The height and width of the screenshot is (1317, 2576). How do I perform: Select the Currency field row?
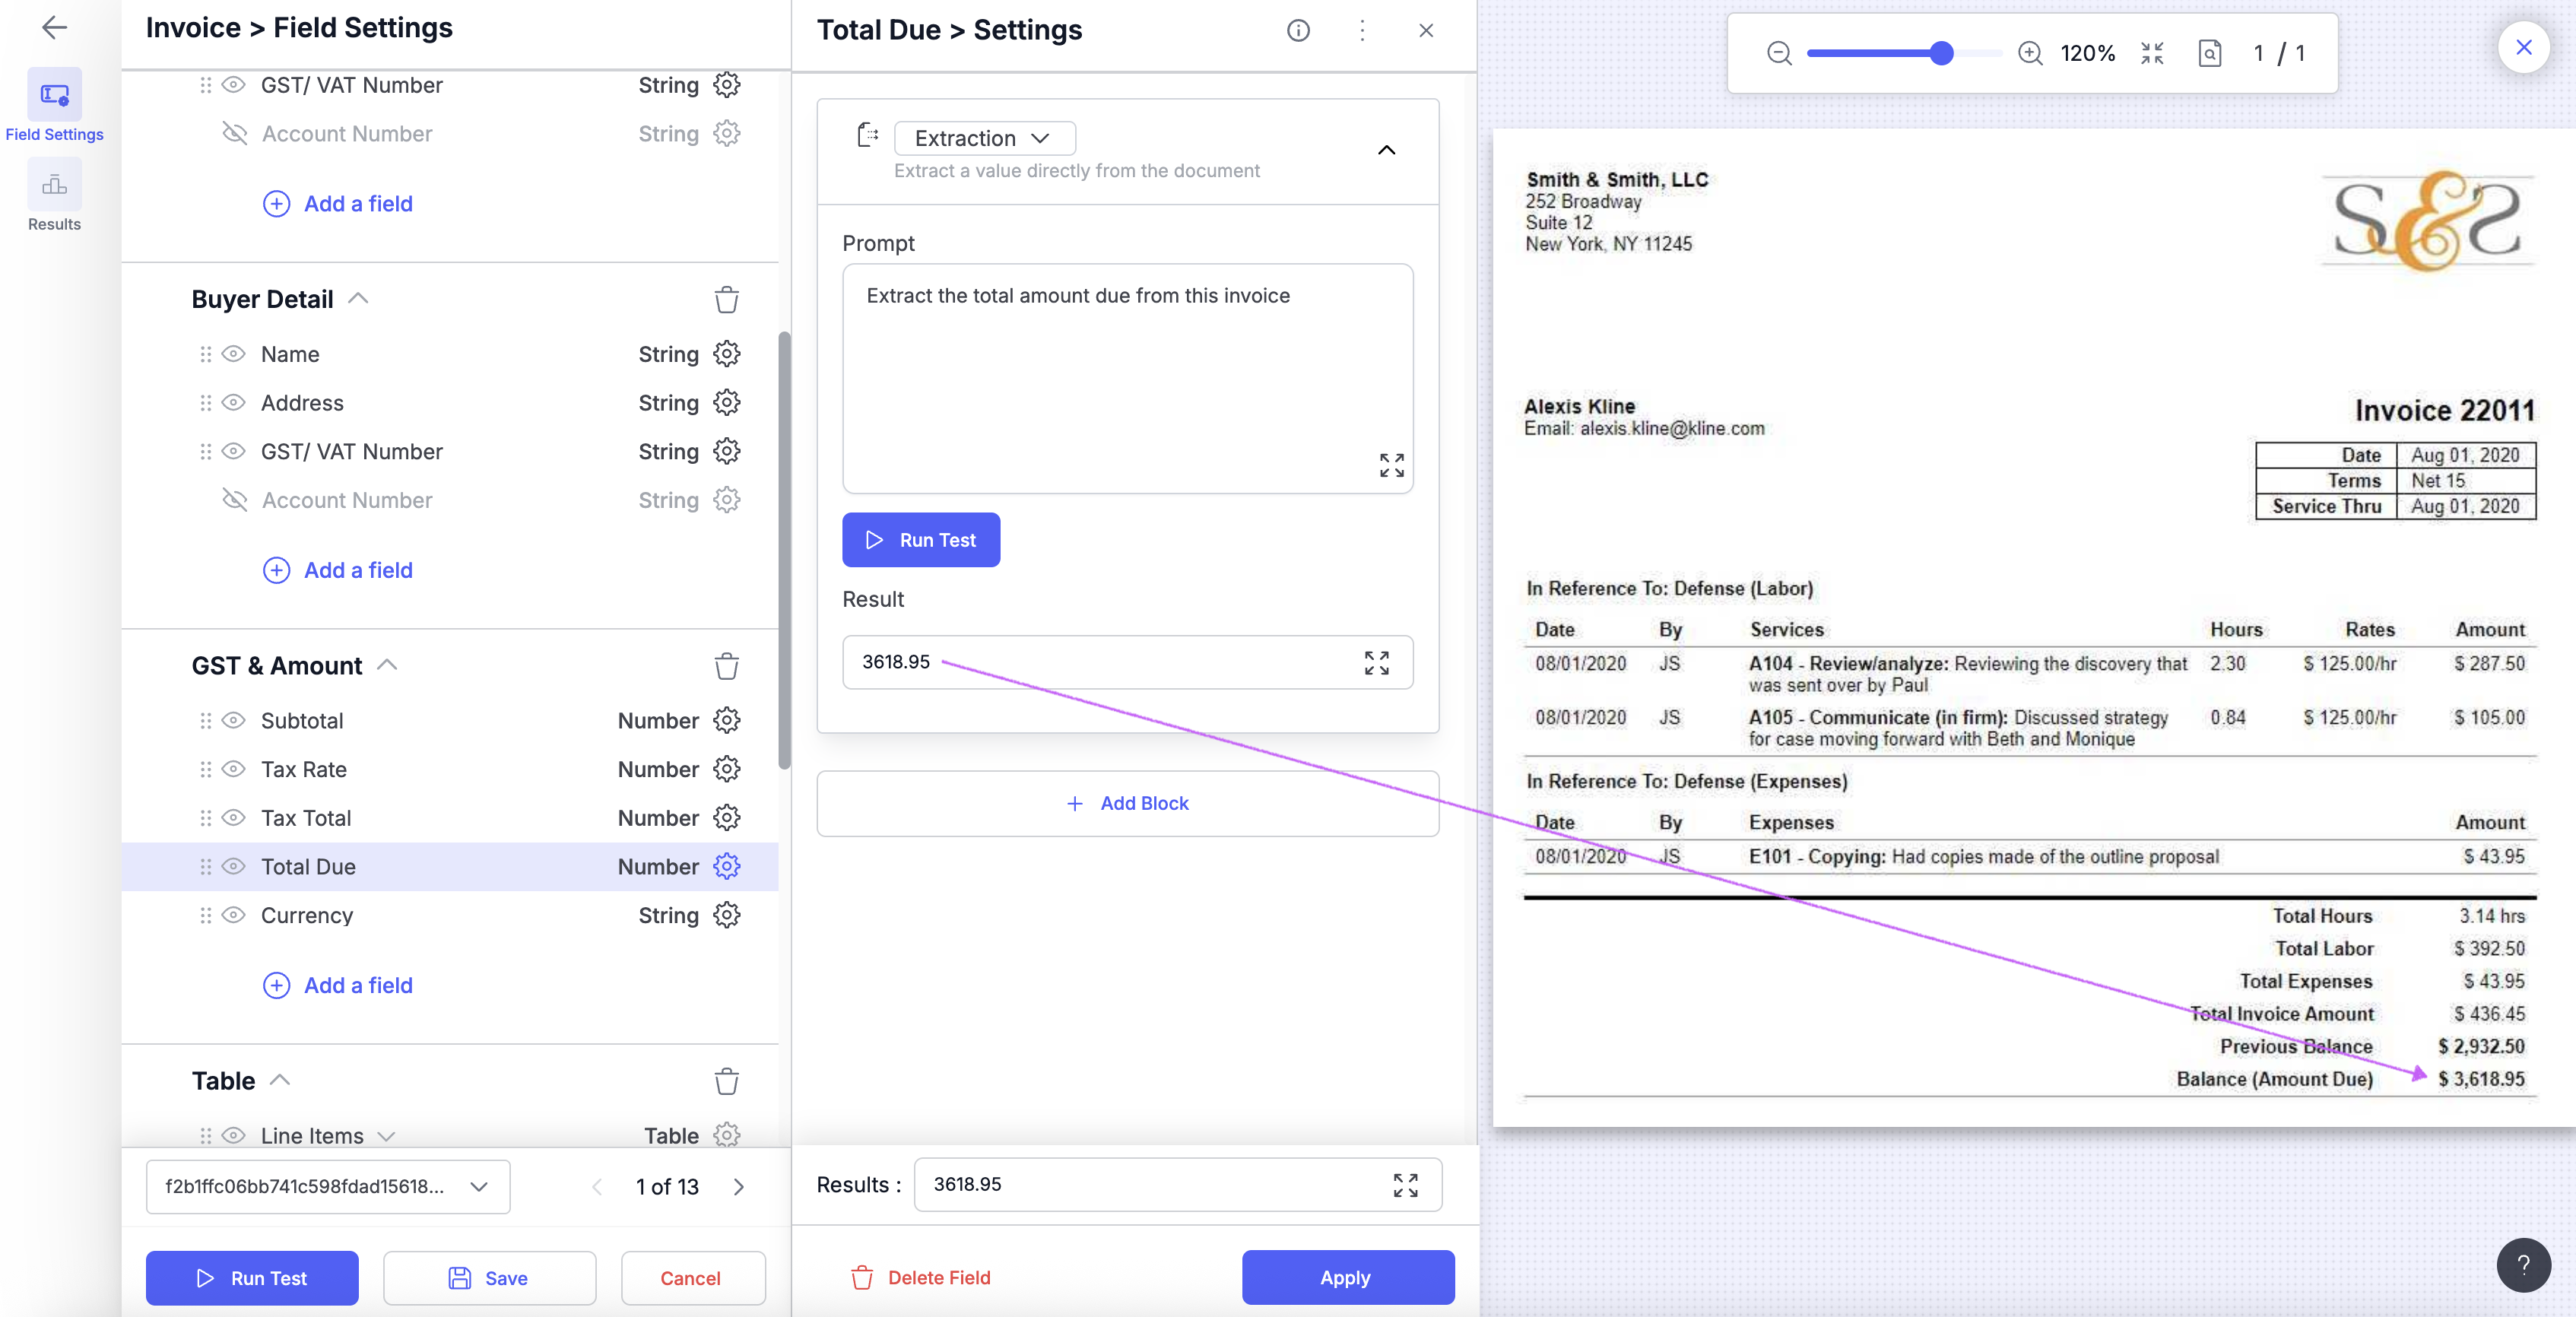[450, 915]
